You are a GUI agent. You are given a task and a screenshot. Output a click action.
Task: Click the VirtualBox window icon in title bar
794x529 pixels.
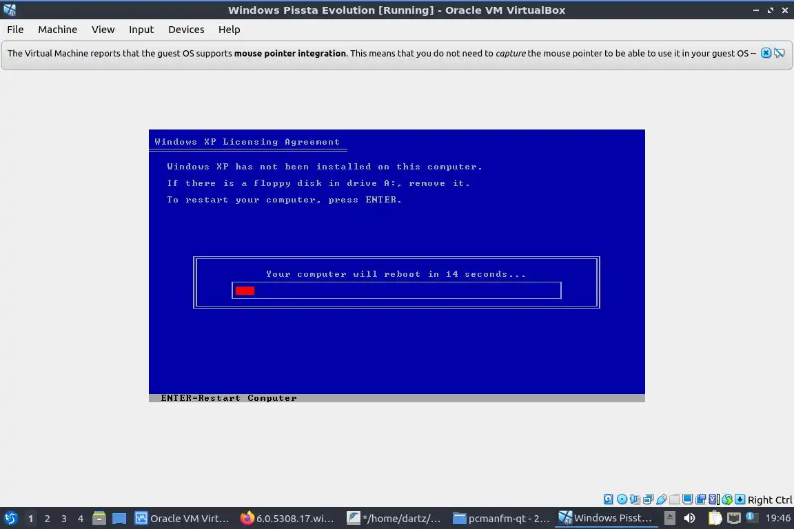coord(10,10)
